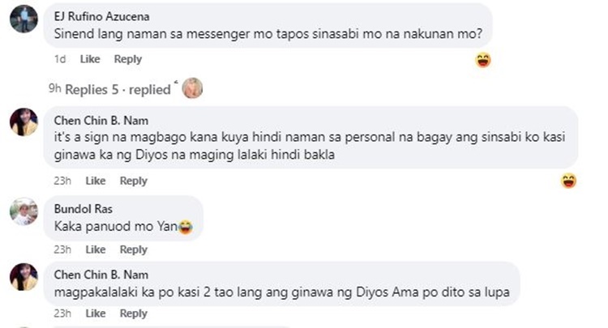Screen dimensions: 608x328
Task: Open Bundol Ras profile picture
Action: (24, 211)
